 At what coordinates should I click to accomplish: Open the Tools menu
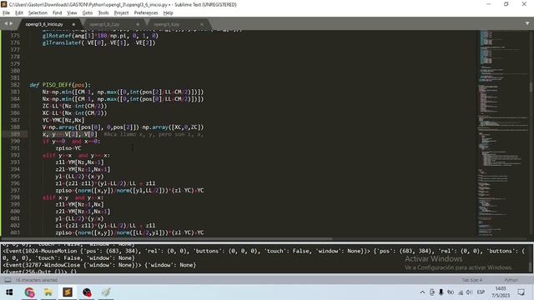coord(103,13)
